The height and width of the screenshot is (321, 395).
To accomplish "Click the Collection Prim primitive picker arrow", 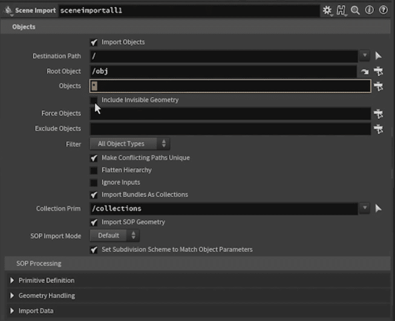I will (x=378, y=208).
